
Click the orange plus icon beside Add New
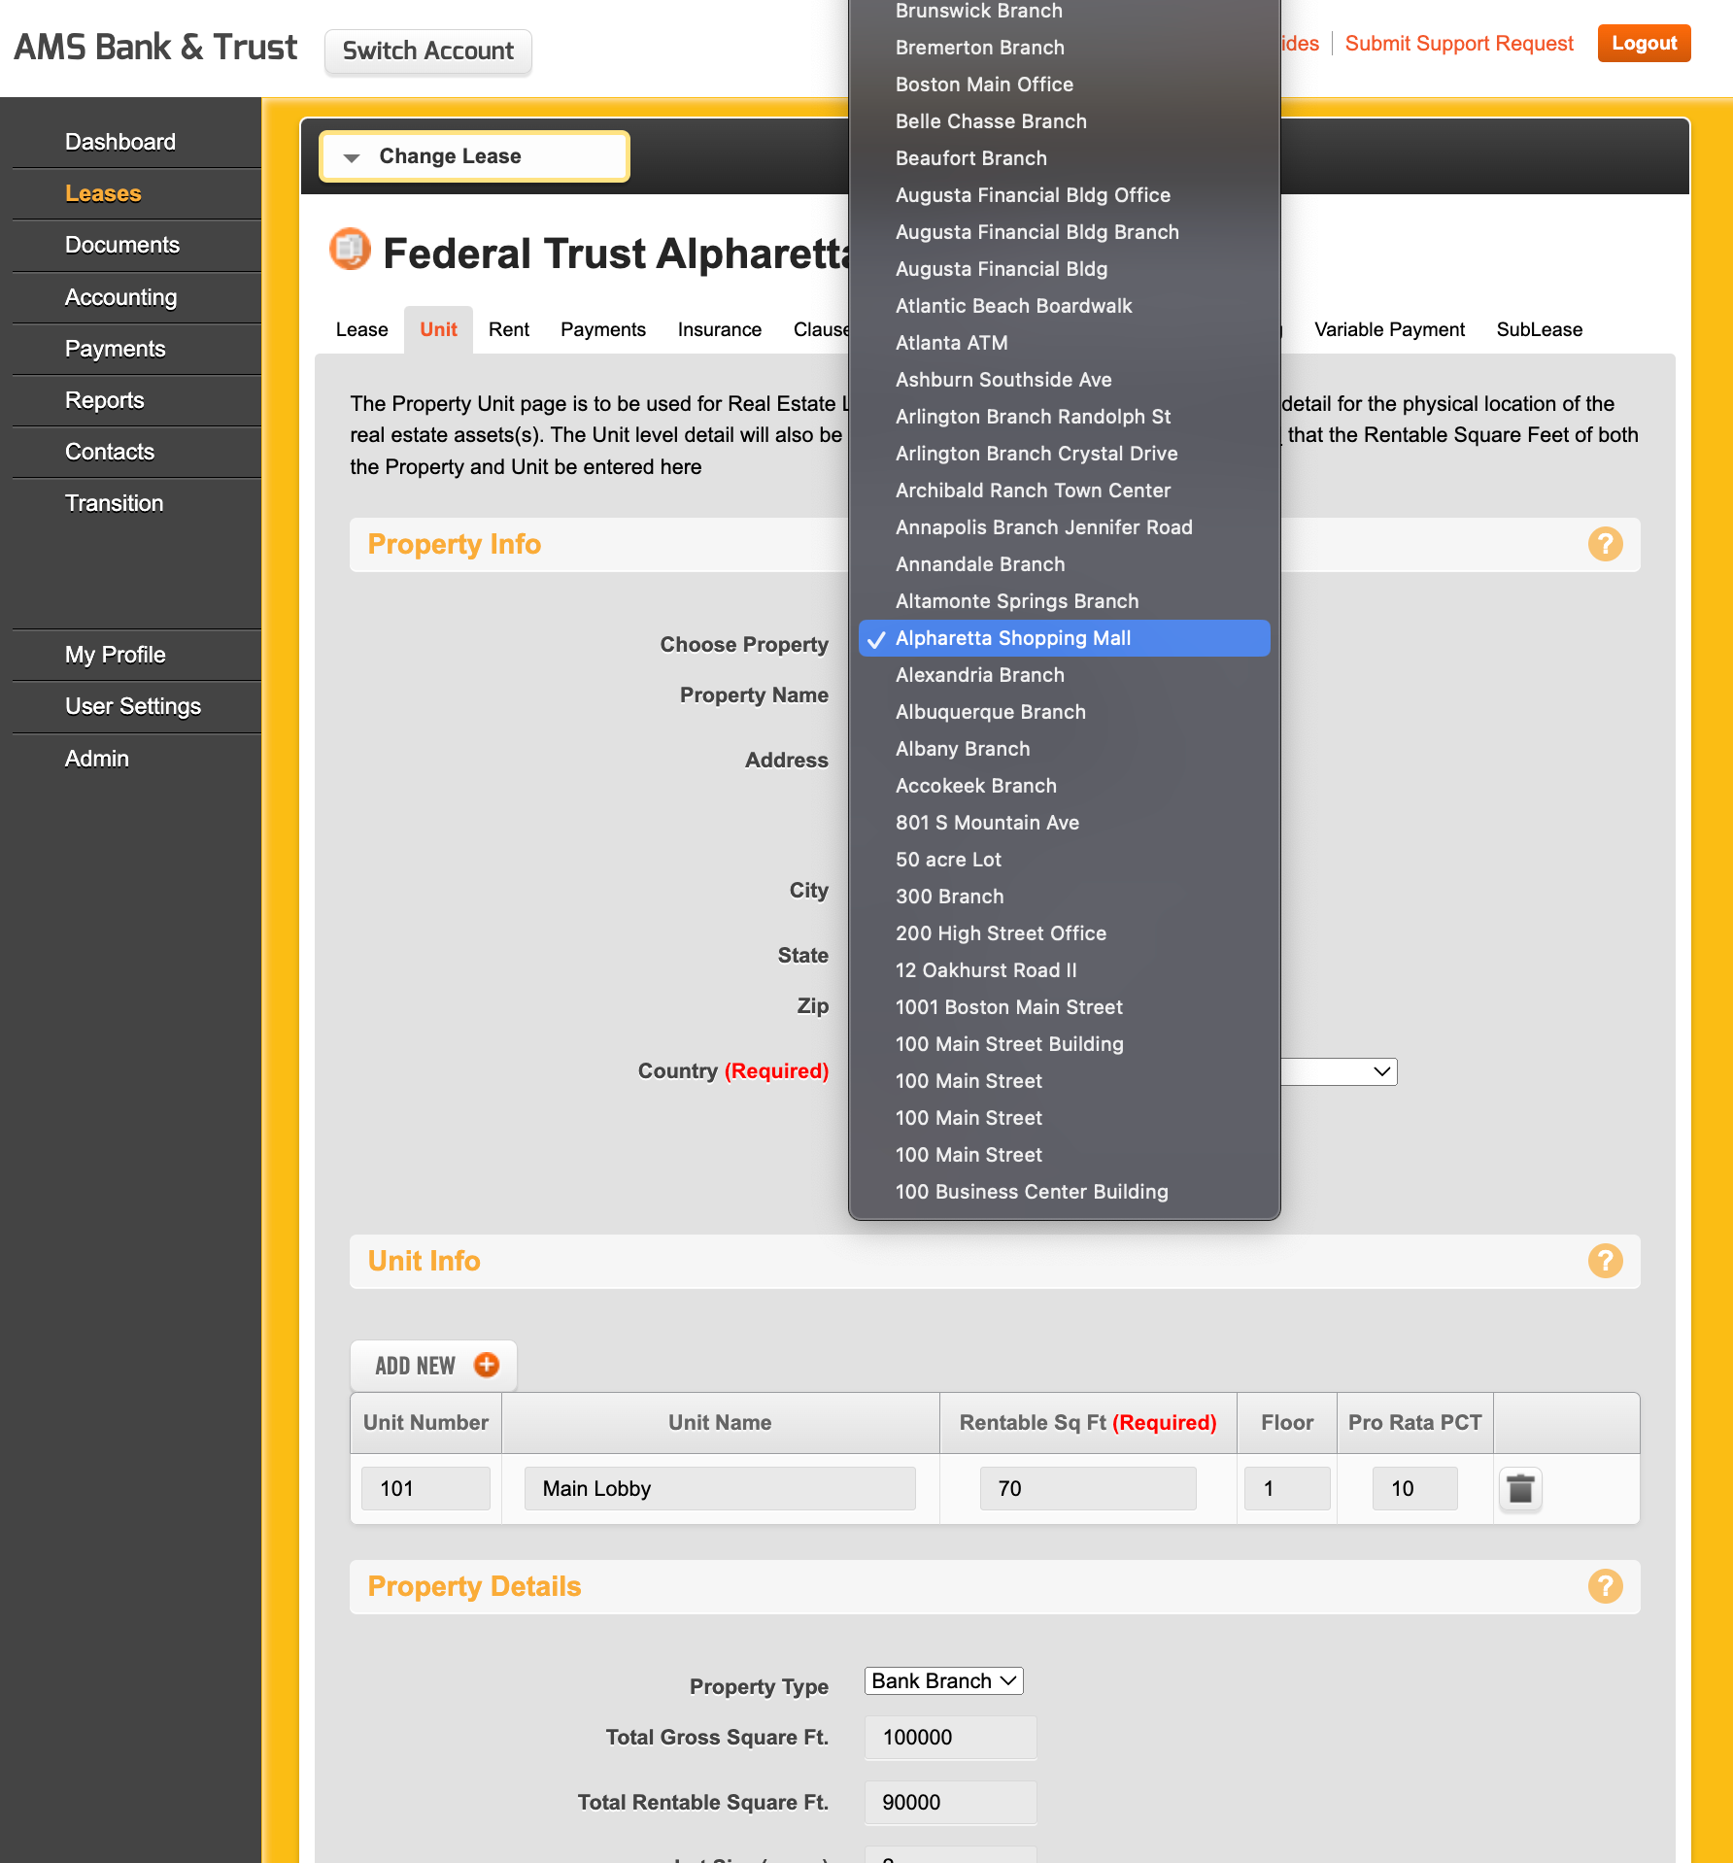(487, 1365)
